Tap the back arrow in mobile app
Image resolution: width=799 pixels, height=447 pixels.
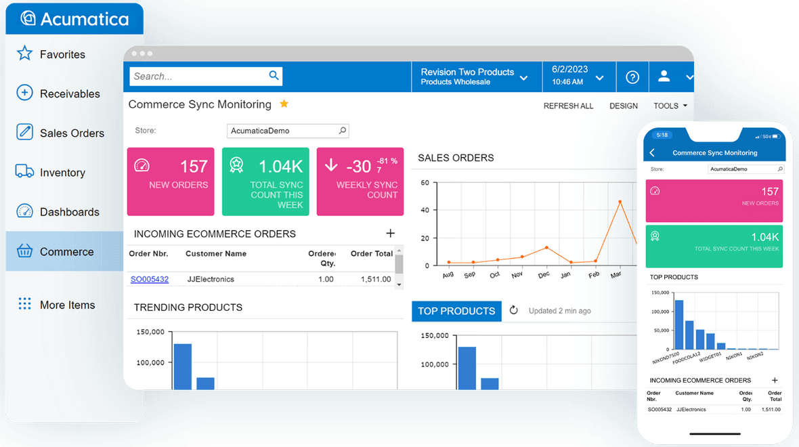point(652,152)
